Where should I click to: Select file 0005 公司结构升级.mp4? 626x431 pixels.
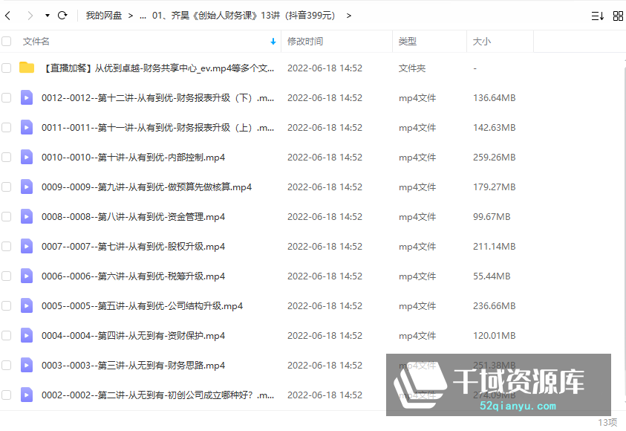(142, 306)
